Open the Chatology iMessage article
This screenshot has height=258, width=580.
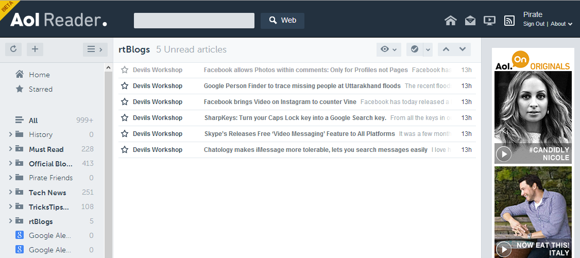[x=316, y=150]
